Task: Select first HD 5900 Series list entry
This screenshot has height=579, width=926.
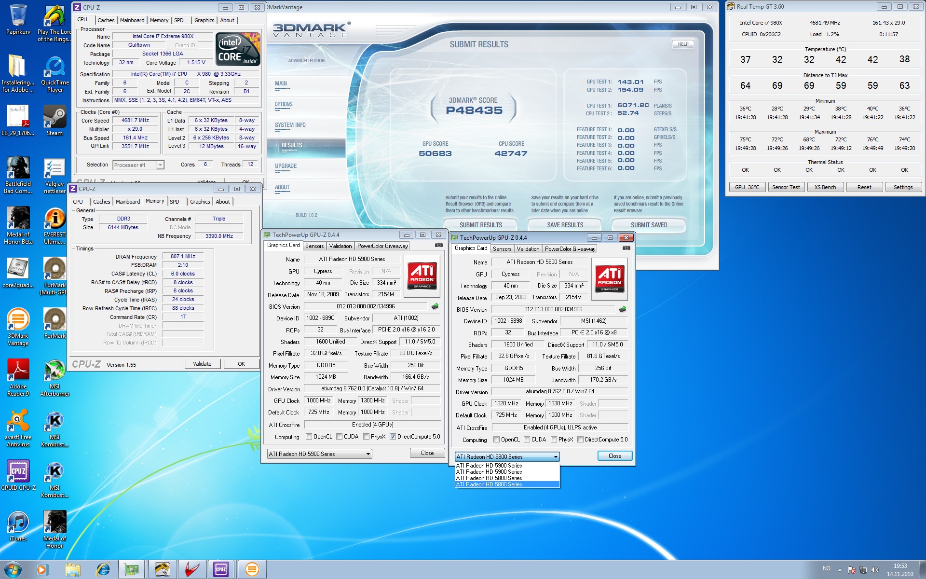Action: (x=507, y=466)
